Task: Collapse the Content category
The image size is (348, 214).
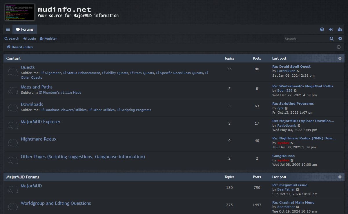Action: [340, 58]
